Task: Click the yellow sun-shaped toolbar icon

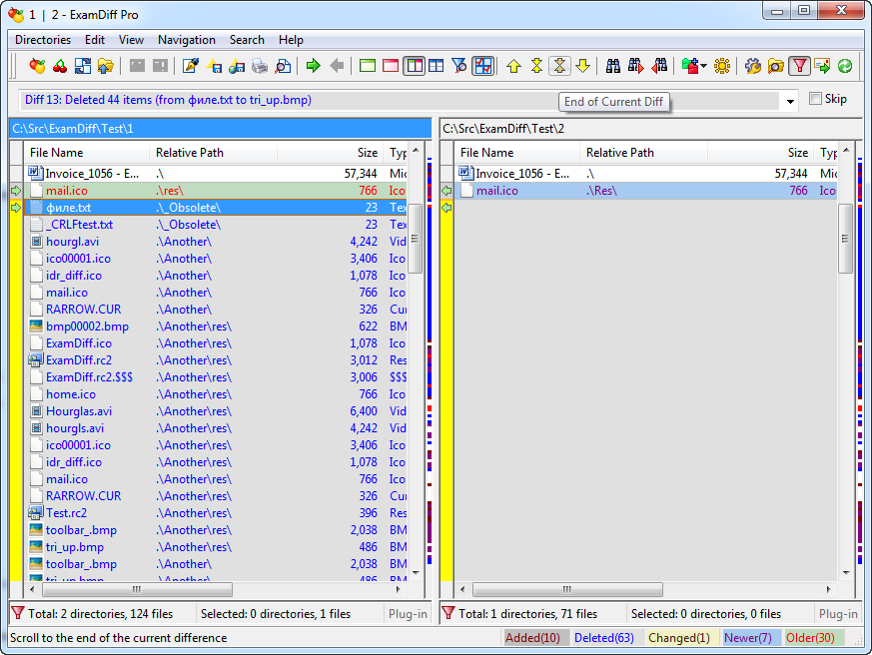Action: [722, 66]
